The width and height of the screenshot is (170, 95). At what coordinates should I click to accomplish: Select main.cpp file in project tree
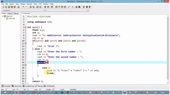pos(12,18)
